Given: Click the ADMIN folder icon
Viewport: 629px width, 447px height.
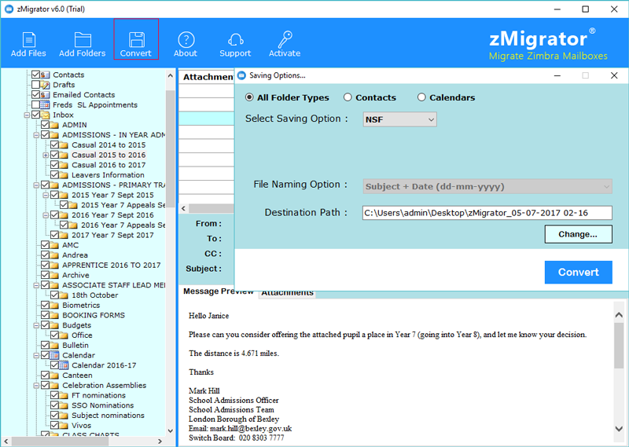Looking at the screenshot, I should 54,125.
